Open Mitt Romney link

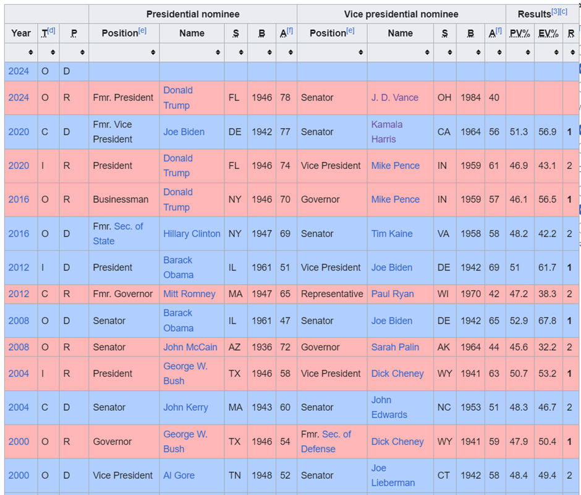pos(189,294)
